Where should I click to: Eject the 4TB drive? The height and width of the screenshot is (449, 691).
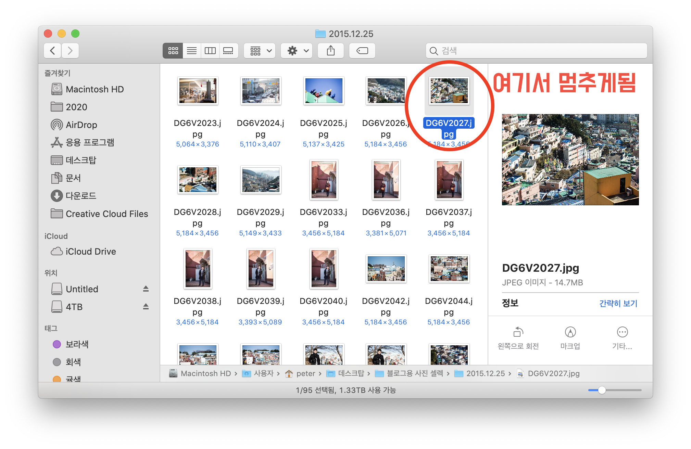[146, 307]
